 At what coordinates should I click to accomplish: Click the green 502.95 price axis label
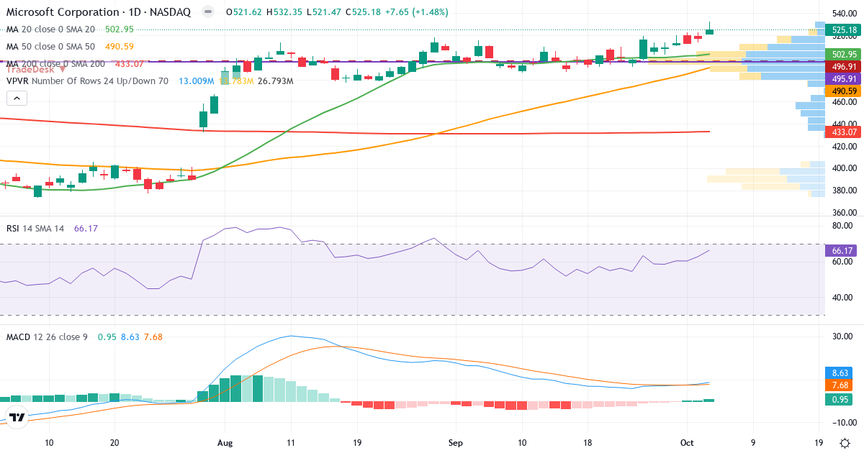click(844, 54)
